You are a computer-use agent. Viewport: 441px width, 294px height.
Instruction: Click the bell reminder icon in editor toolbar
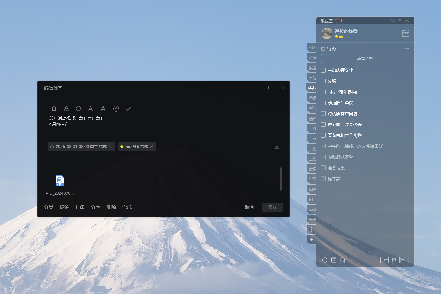54,109
